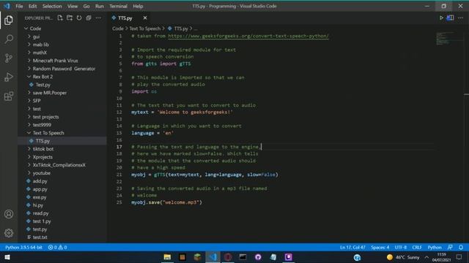The width and height of the screenshot is (469, 263).
Task: Open File Explorer from taskbar
Action: click(167, 257)
